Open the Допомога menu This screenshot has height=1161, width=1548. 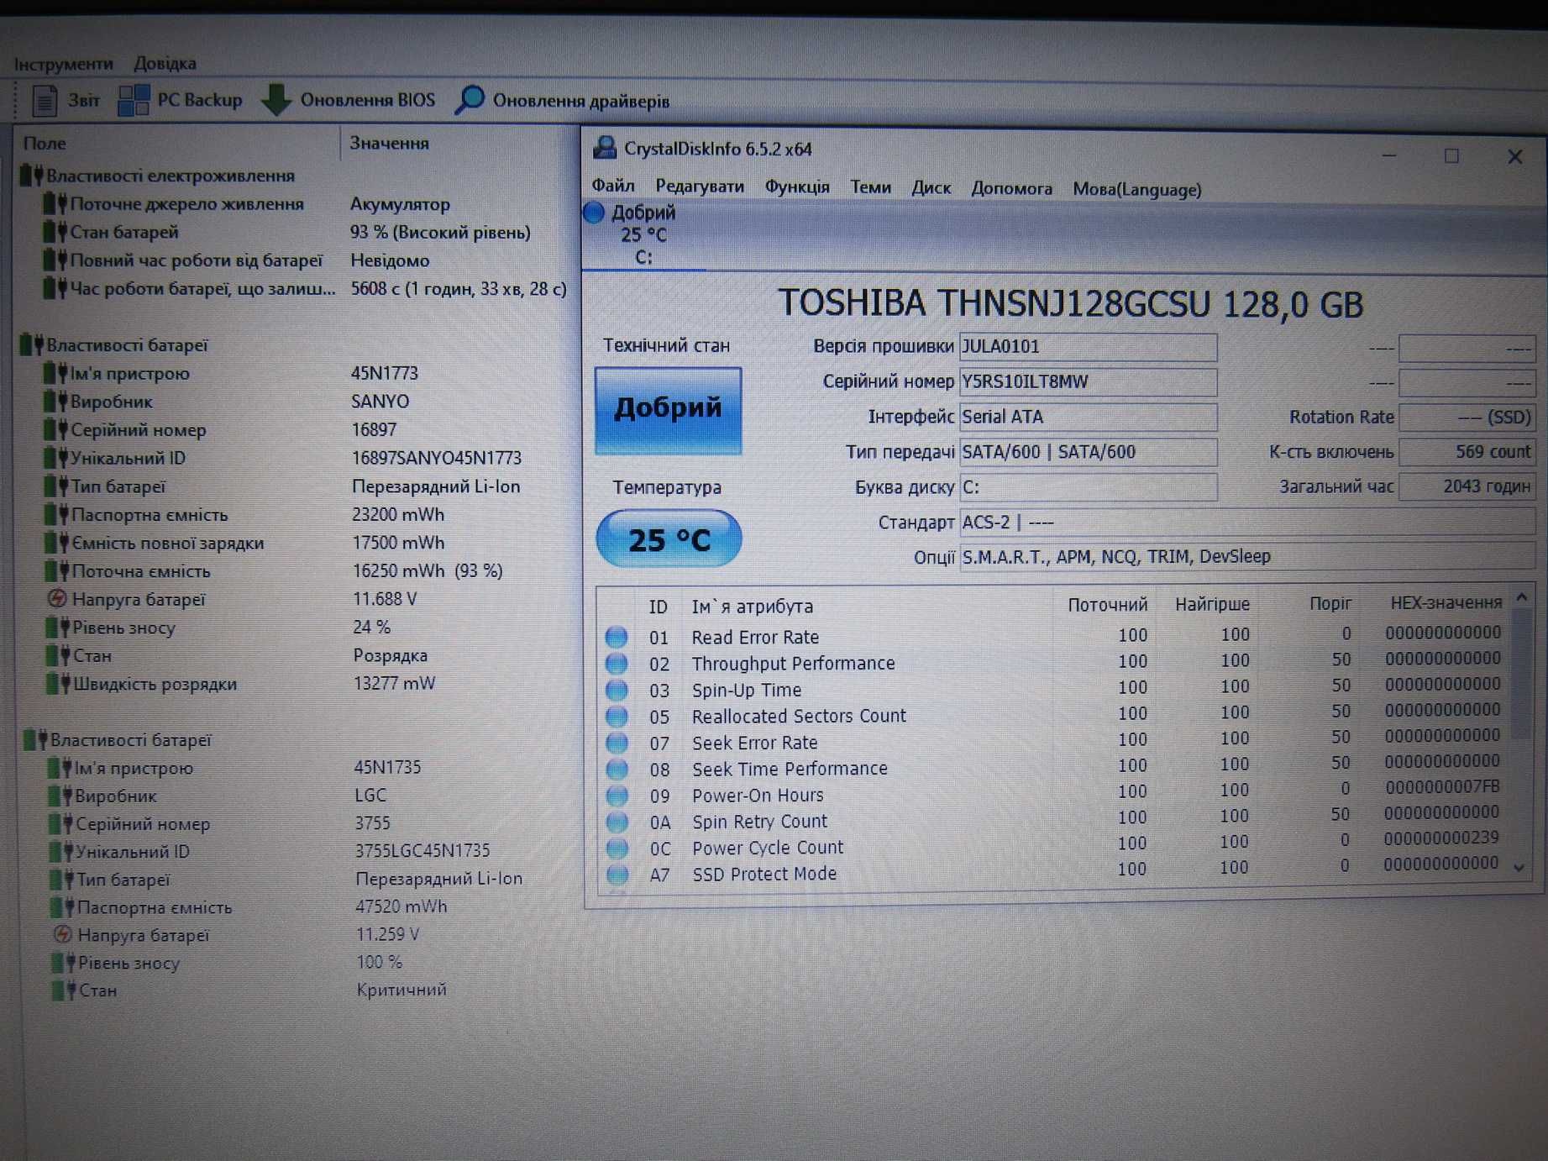click(1011, 188)
